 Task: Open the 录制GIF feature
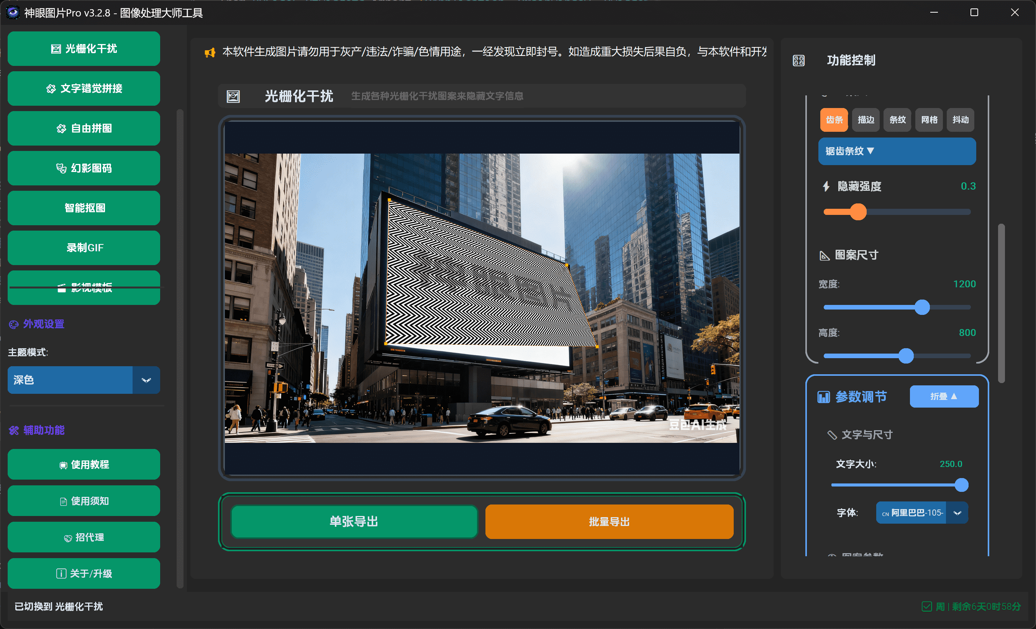coord(84,247)
